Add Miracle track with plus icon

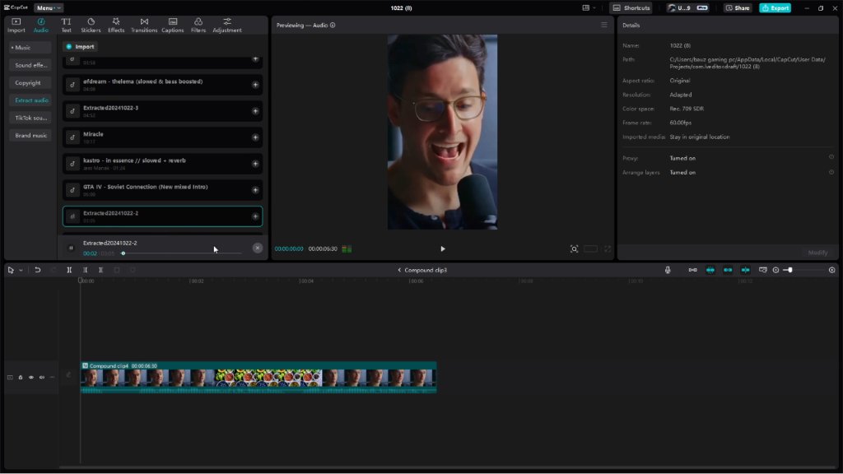(x=255, y=137)
